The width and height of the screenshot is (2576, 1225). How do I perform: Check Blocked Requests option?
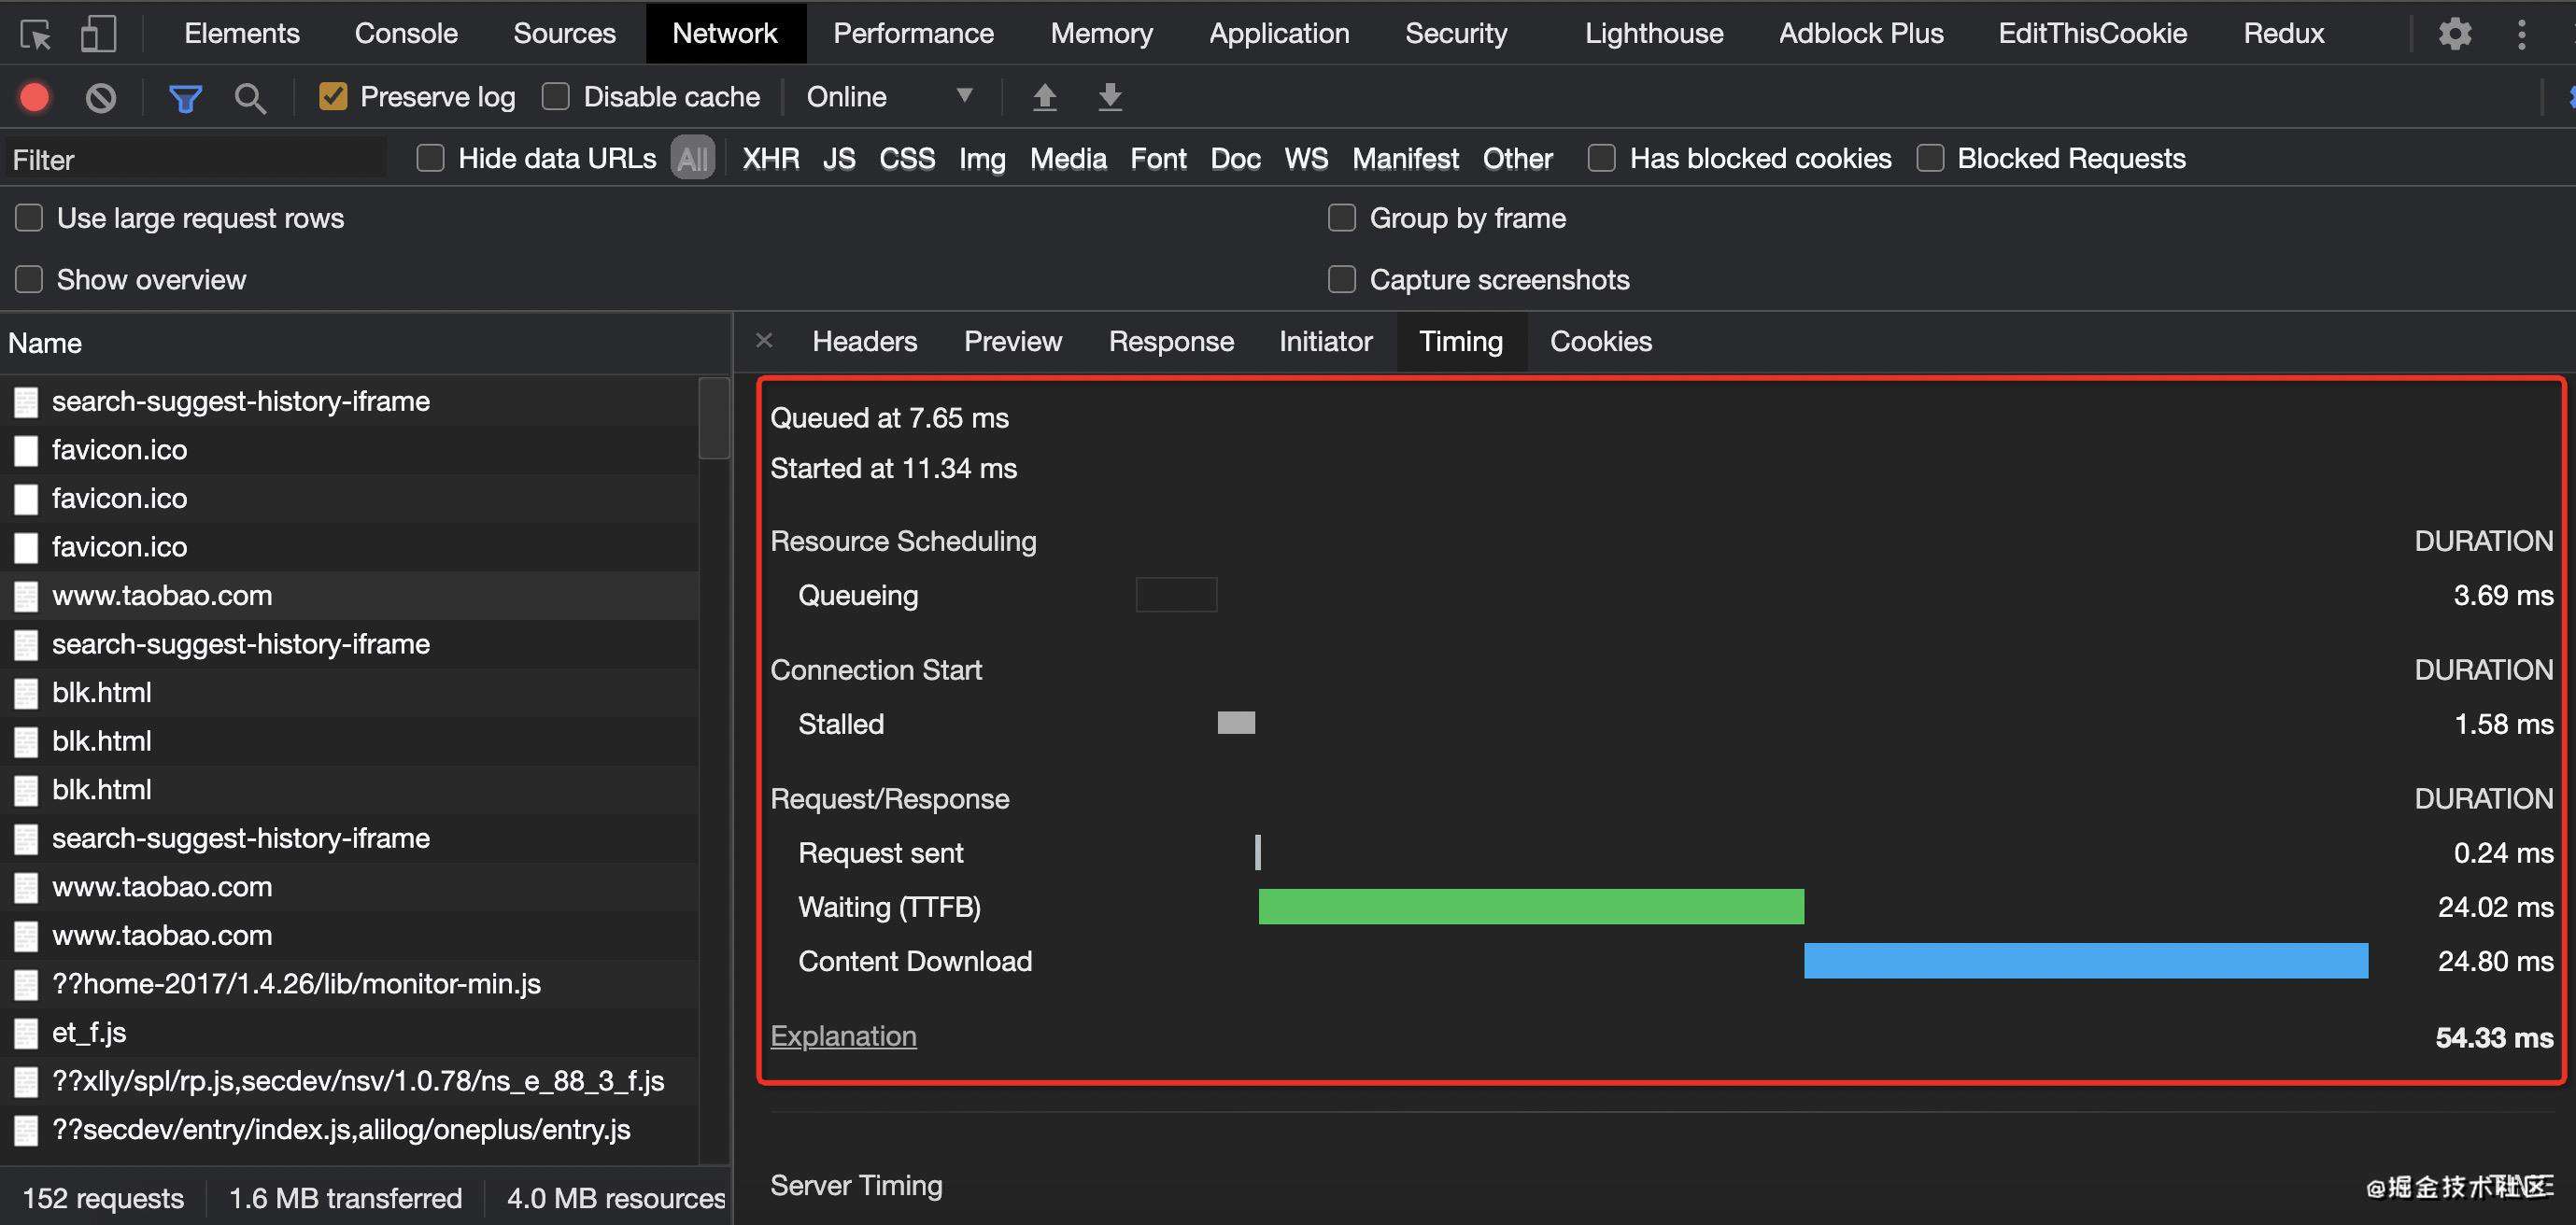pyautogui.click(x=1930, y=158)
